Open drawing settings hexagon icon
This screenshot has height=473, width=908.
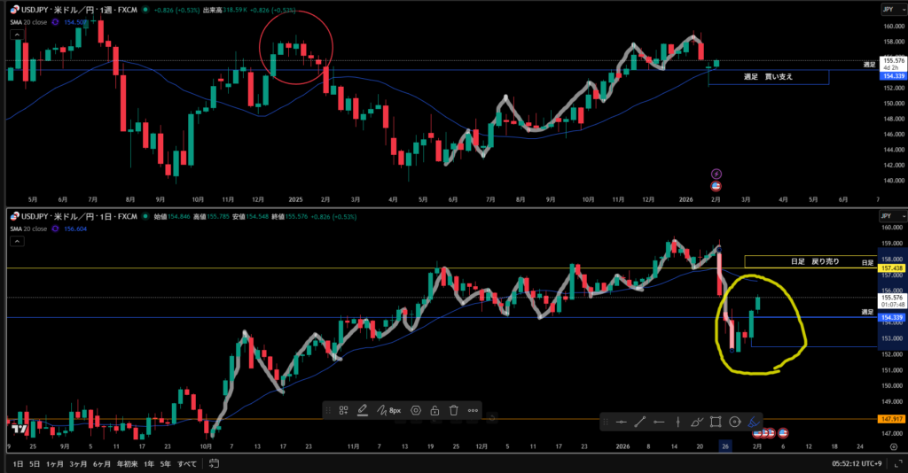pyautogui.click(x=415, y=410)
